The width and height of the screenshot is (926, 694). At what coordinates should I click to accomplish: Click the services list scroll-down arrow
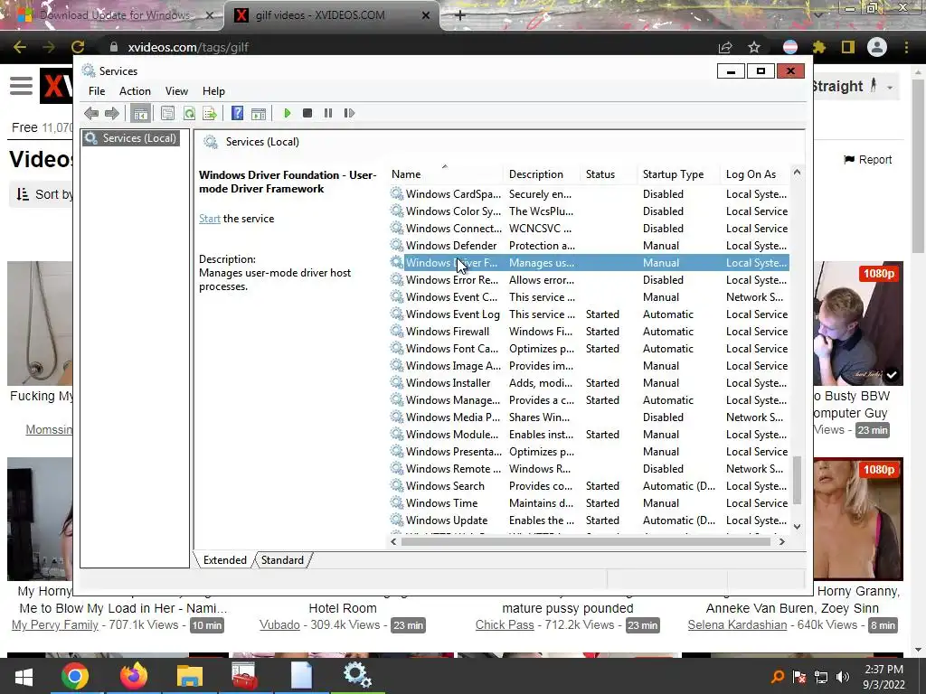click(797, 527)
